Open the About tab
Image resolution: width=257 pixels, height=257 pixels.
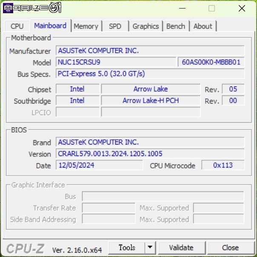coord(203,26)
